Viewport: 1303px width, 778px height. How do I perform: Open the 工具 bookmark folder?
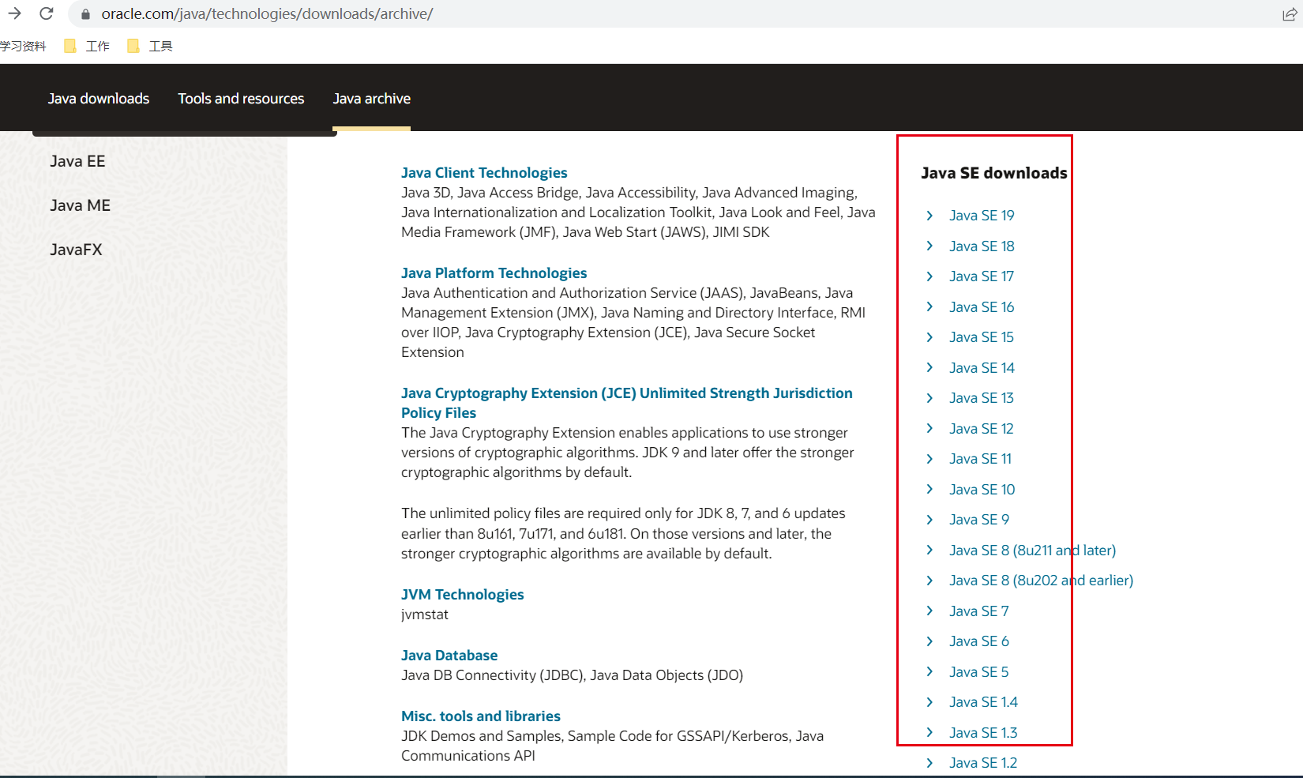(150, 46)
